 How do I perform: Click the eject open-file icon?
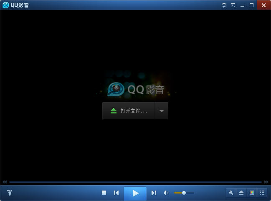tap(241, 193)
